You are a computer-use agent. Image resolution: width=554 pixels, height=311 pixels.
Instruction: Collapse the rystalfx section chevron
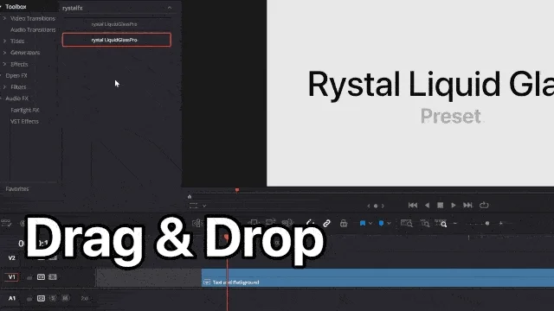click(x=170, y=8)
